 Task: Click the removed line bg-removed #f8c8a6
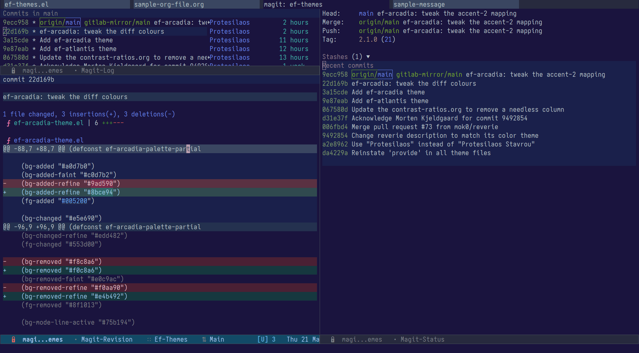tap(160, 262)
